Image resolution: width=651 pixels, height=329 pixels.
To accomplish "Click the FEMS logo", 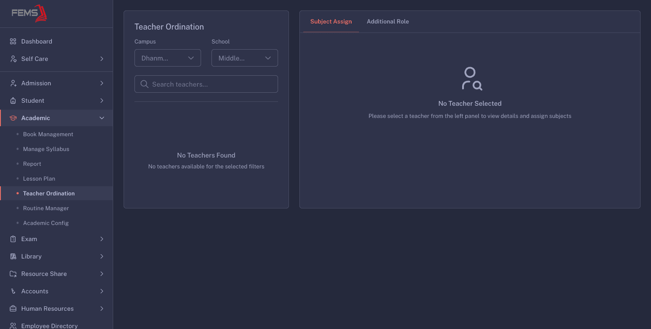I will pyautogui.click(x=29, y=13).
